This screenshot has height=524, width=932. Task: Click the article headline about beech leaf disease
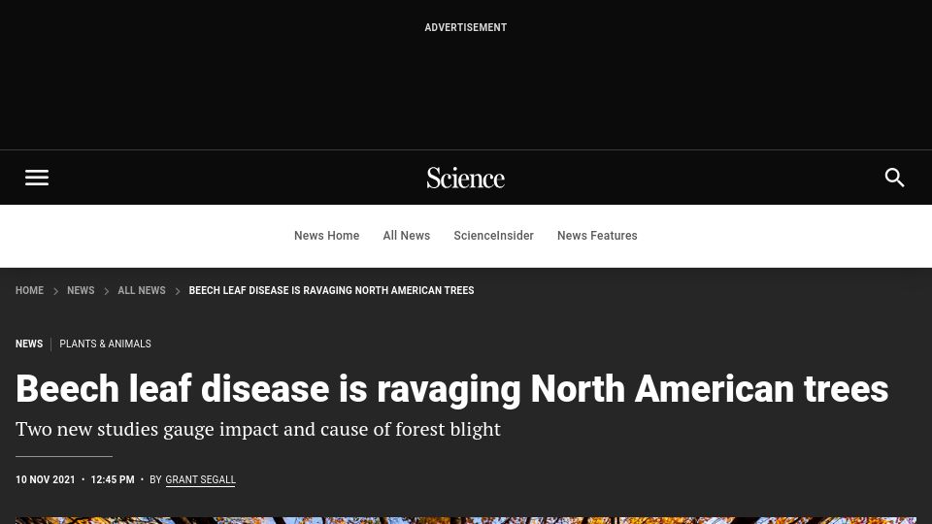tap(451, 389)
